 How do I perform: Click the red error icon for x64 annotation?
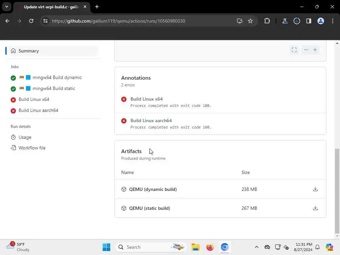pyautogui.click(x=124, y=99)
